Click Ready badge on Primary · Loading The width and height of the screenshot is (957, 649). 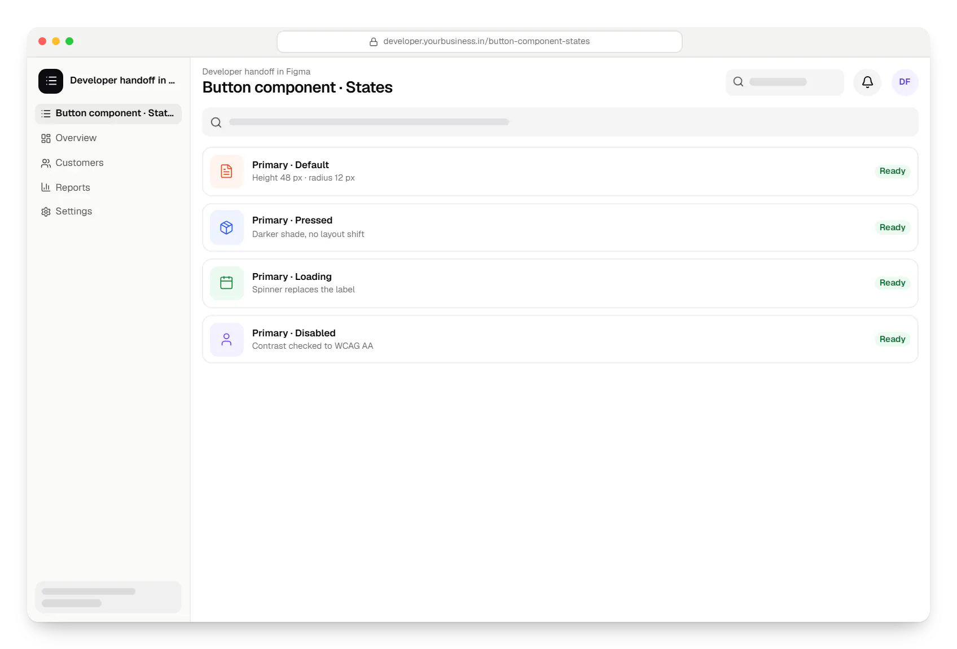click(892, 283)
